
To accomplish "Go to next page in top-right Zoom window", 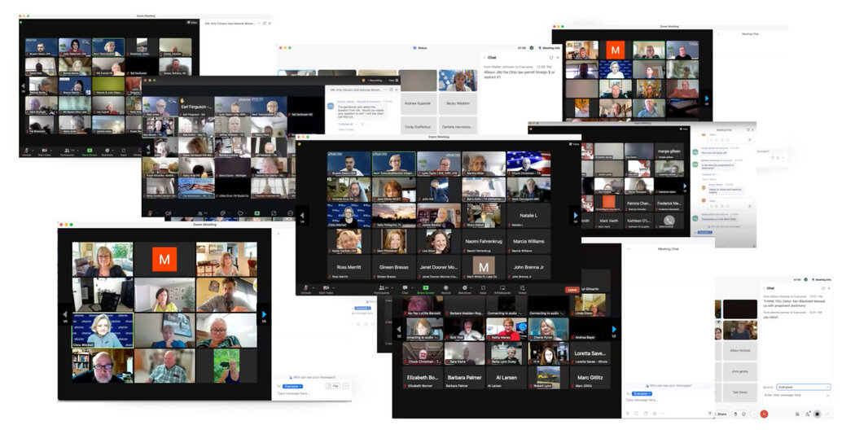I will point(708,99).
